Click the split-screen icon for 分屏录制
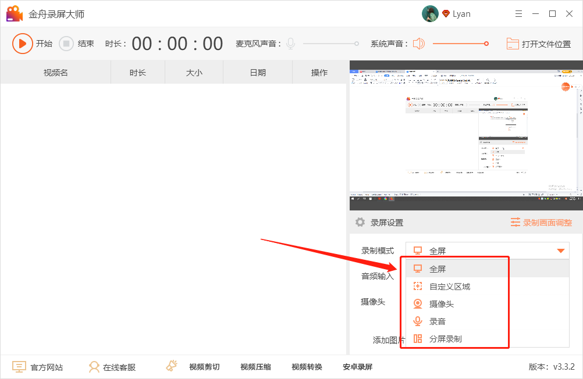This screenshot has width=583, height=379. (x=418, y=338)
